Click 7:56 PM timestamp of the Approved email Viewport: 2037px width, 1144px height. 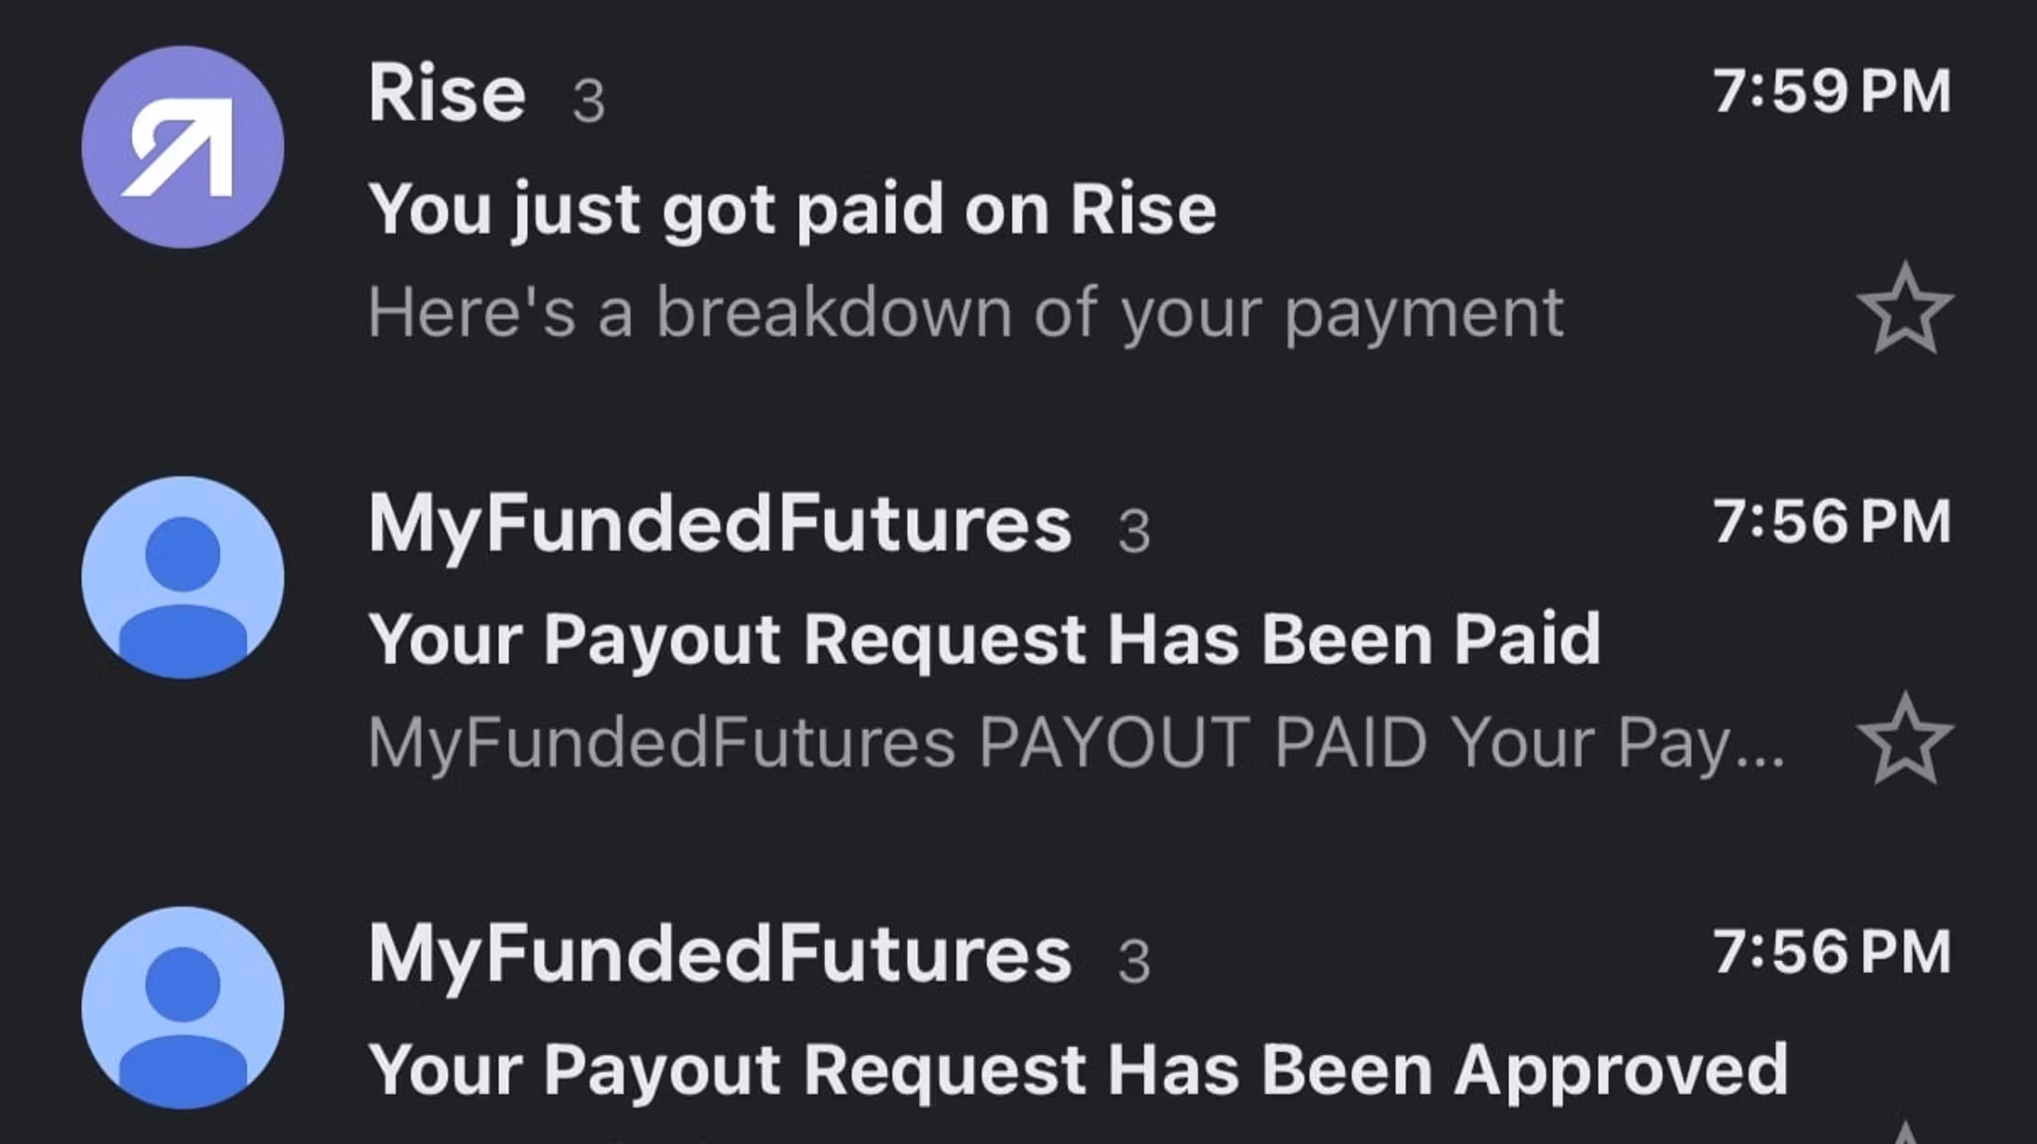[1832, 953]
